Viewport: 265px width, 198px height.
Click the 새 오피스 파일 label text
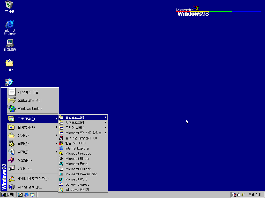click(28, 92)
